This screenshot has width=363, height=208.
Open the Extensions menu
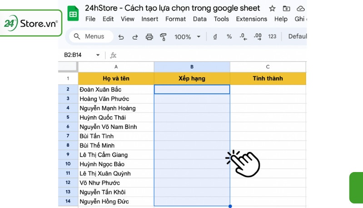coord(252,19)
